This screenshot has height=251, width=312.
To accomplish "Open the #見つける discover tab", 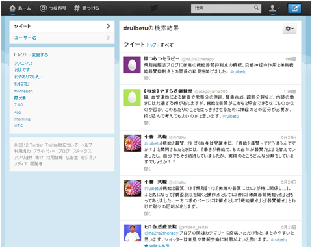I will coord(86,8).
